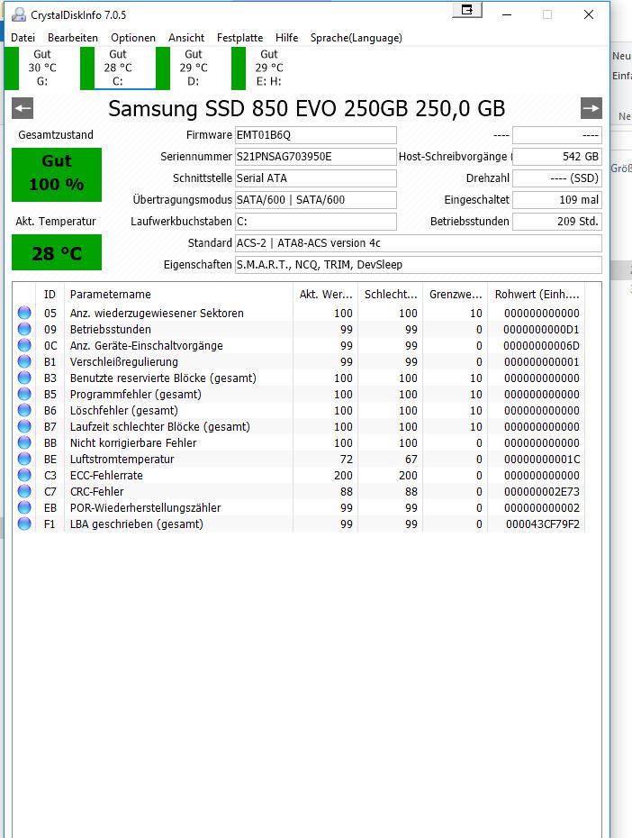
Task: Click the CRC-Fehler parameter name
Action: point(96,492)
